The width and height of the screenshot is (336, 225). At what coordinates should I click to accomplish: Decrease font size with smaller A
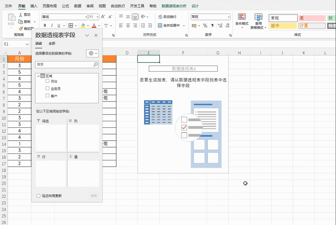coord(110,17)
